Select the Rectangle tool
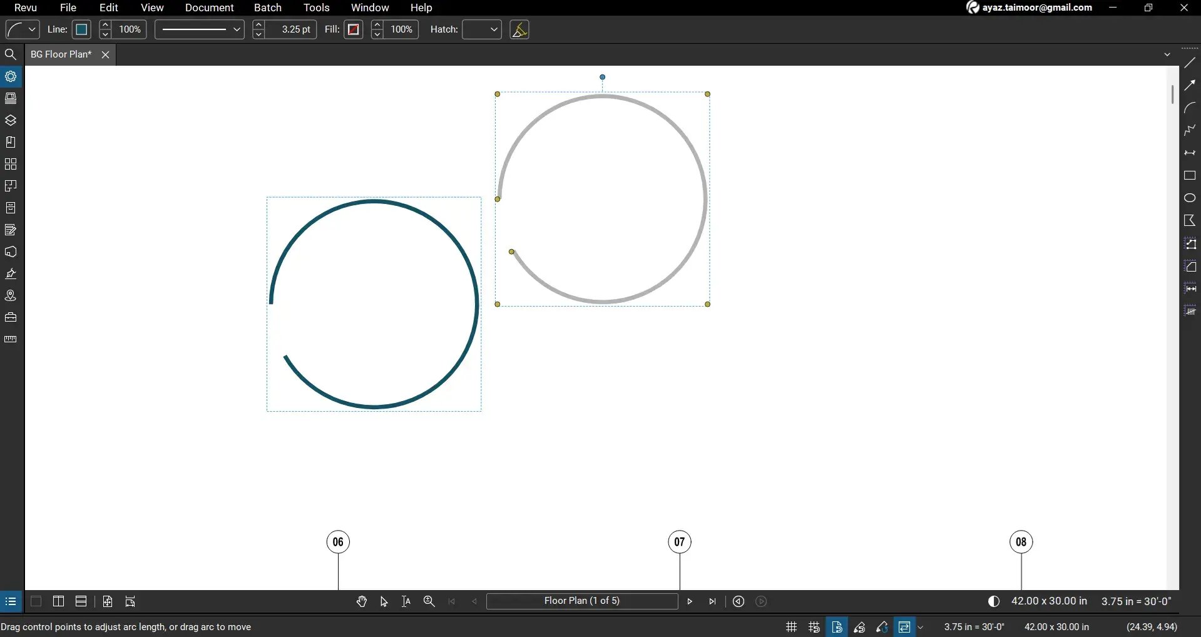Viewport: 1201px width, 637px height. (1190, 176)
